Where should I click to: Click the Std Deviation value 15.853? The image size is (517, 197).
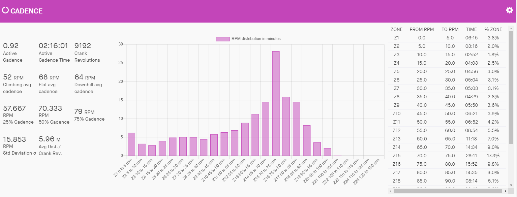point(14,139)
